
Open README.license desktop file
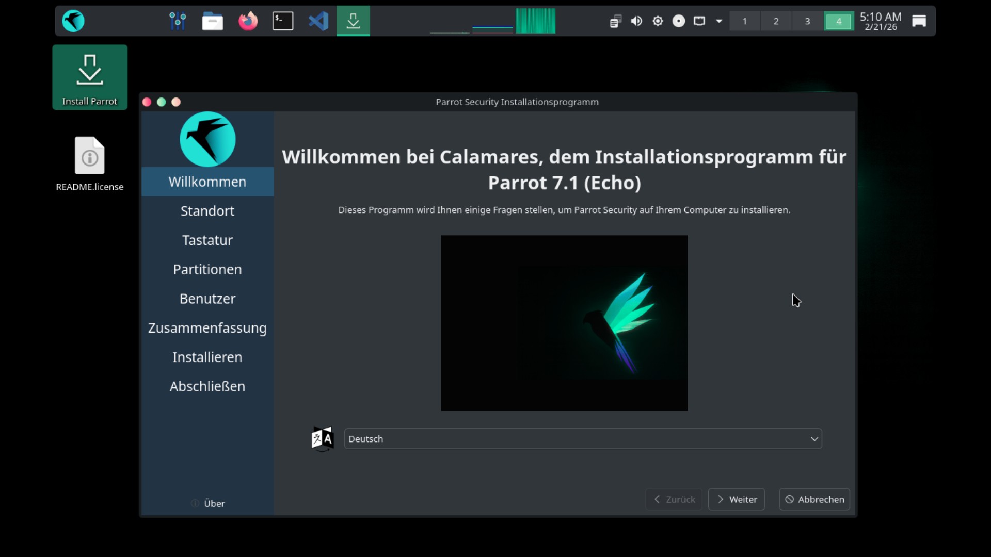(90, 164)
